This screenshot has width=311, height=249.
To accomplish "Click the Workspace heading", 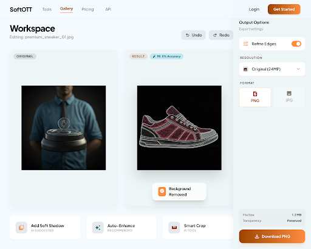I will click(32, 29).
